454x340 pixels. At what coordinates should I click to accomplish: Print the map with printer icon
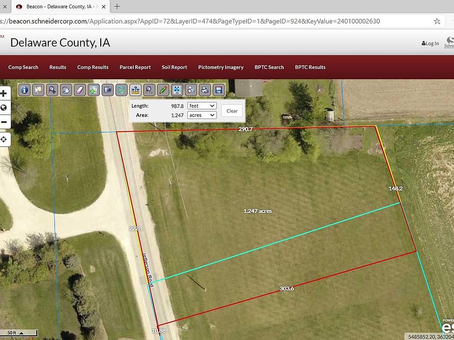[205, 90]
